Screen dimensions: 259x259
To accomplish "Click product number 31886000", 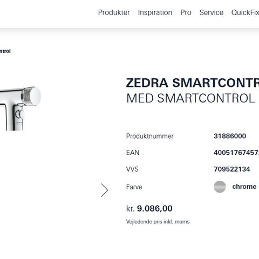I will [x=230, y=136].
